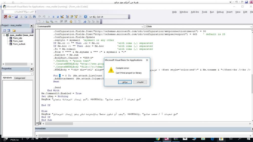Click the Reset (stop) toolbar icon
This screenshot has width=253, height=142.
tap(58, 17)
